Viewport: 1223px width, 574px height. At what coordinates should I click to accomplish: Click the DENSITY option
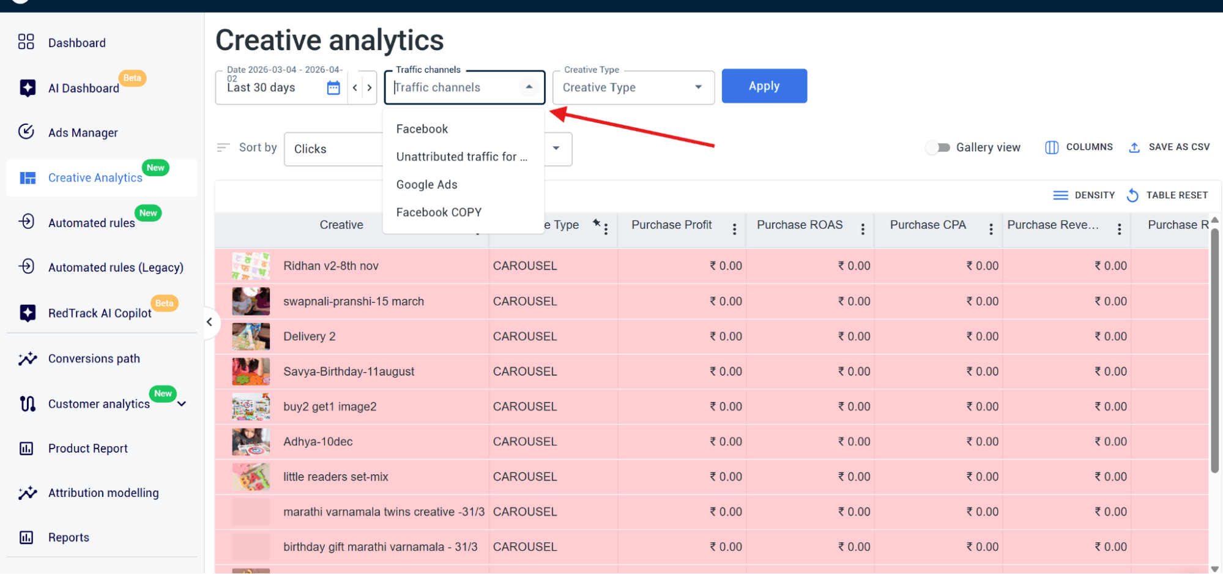coord(1084,195)
